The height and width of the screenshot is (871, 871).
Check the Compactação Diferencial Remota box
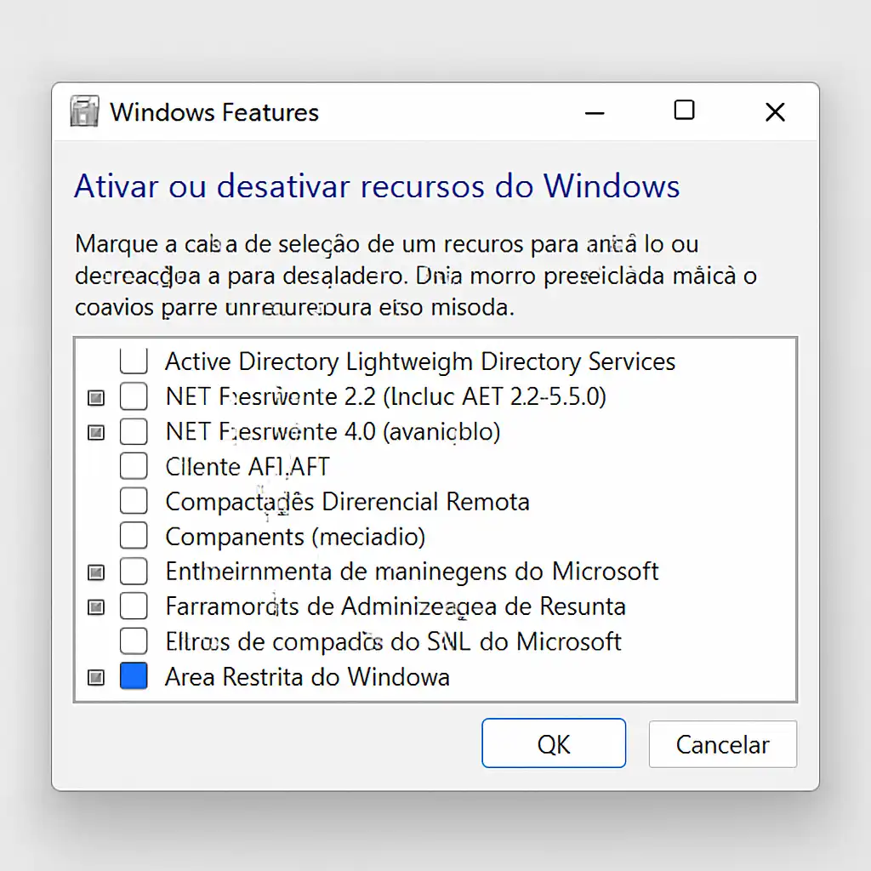134,501
